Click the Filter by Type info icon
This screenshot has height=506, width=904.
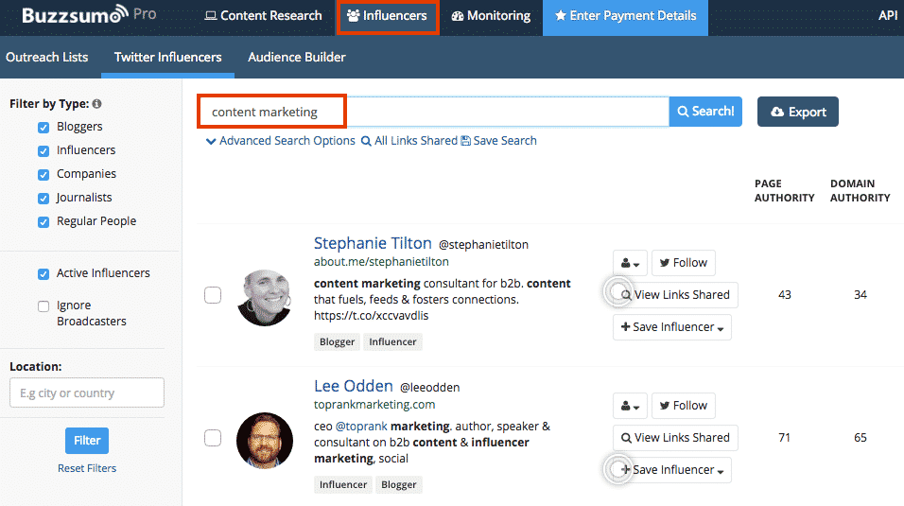[x=96, y=104]
